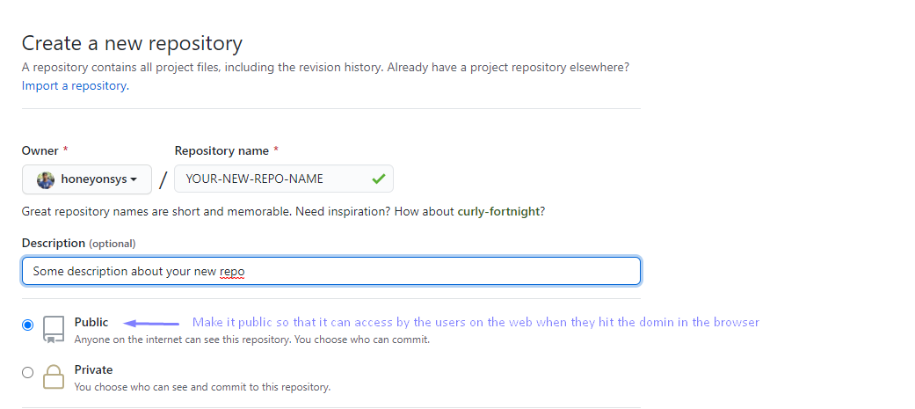Click the underlined word repo in description

pos(232,273)
